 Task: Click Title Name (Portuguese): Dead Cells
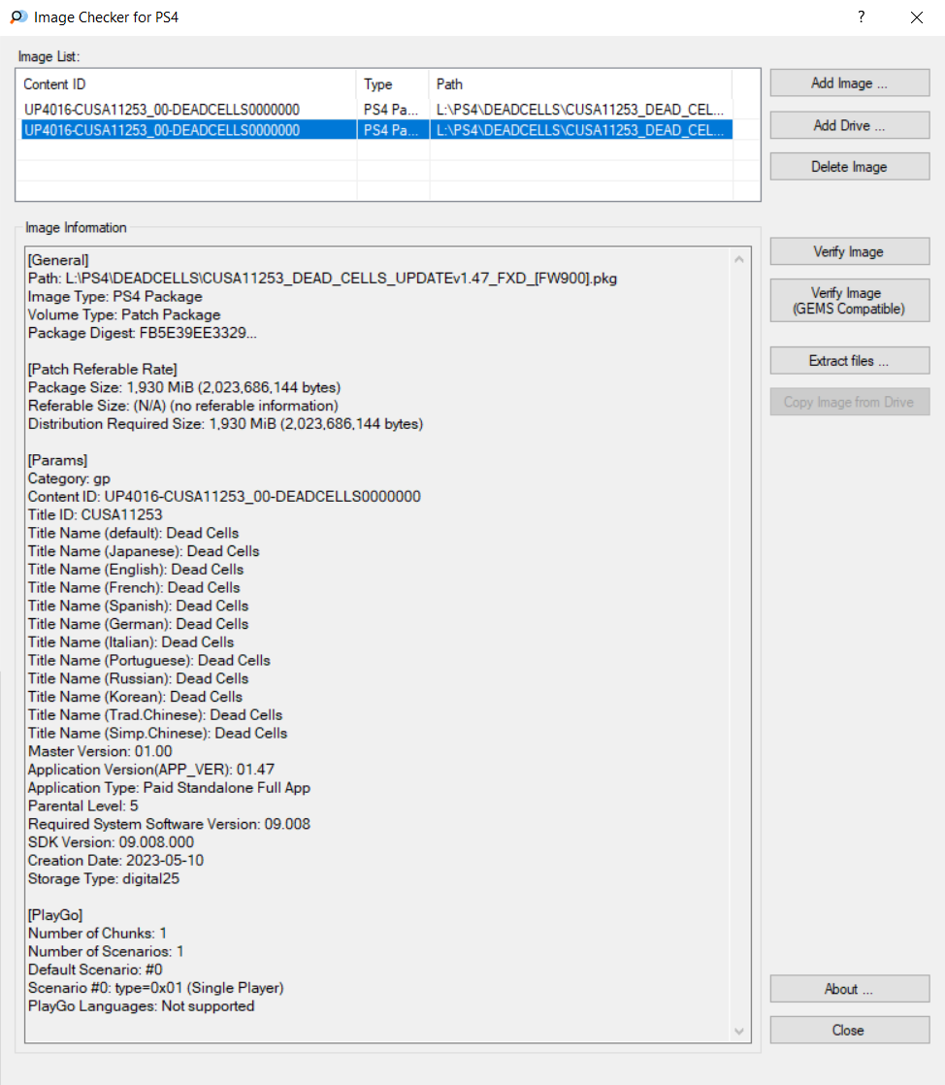(148, 660)
